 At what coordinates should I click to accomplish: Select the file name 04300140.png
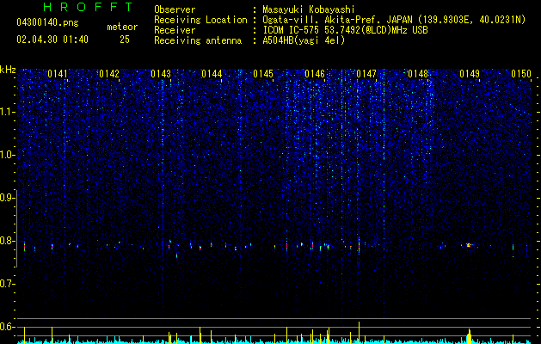point(47,22)
